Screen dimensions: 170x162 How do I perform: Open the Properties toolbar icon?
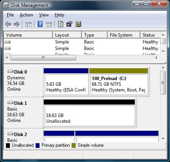coord(69,24)
